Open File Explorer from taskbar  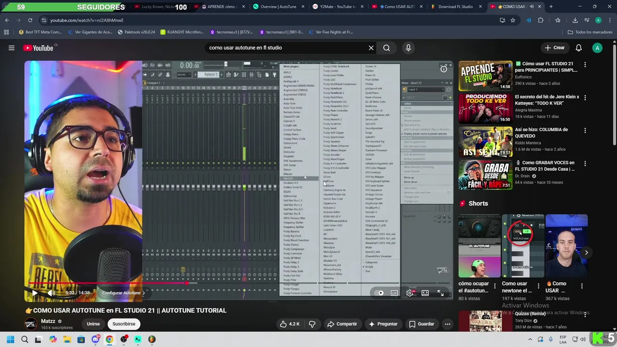[67, 339]
